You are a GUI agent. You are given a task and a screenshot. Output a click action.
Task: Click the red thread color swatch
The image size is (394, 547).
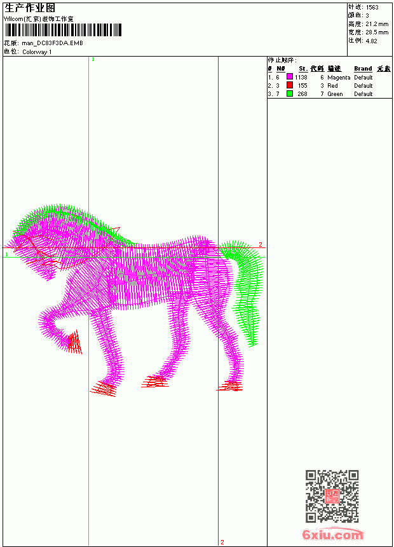289,85
